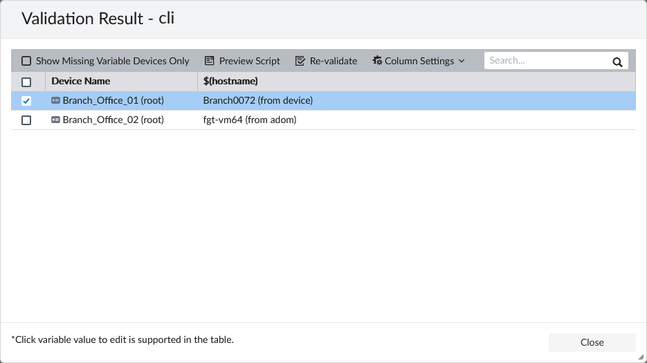This screenshot has height=363, width=647.
Task: Toggle the select-all header checkbox
Action: coord(26,82)
